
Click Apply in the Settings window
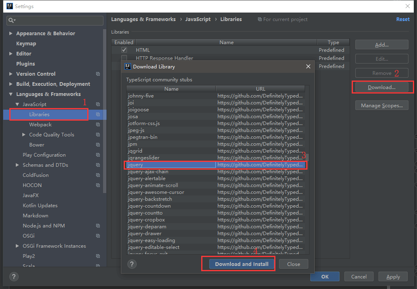[x=393, y=276]
